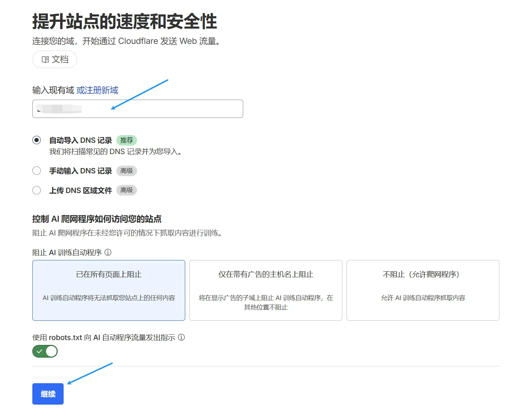Select the 手动输入 DNS 记录 radio button
The image size is (530, 419).
pyautogui.click(x=37, y=171)
